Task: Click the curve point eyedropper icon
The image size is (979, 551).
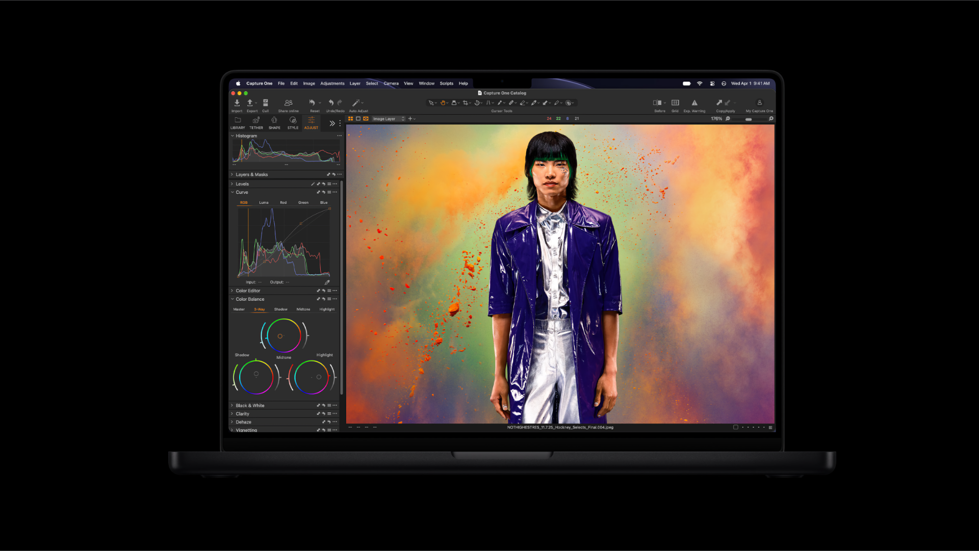Action: [327, 282]
